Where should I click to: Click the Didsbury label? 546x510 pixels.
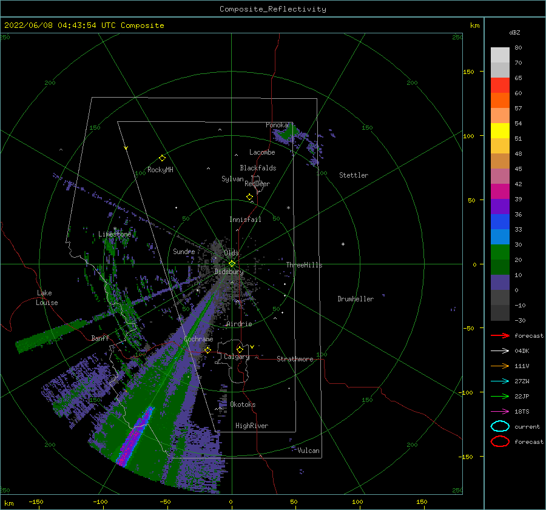(229, 272)
